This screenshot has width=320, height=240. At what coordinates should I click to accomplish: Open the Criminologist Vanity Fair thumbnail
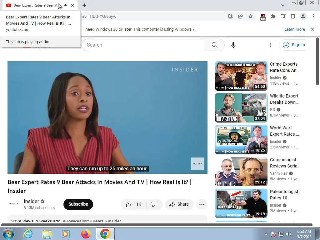click(x=241, y=172)
